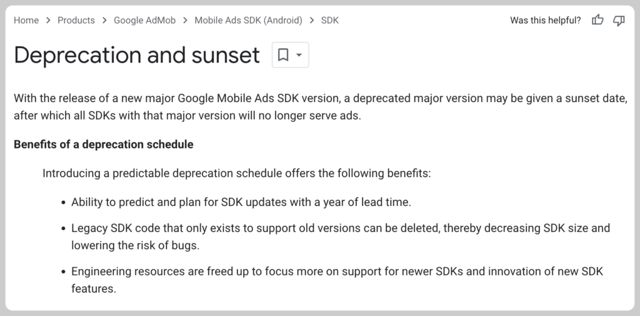The image size is (640, 316).
Task: Select the SDK breadcrumb item
Action: (330, 20)
